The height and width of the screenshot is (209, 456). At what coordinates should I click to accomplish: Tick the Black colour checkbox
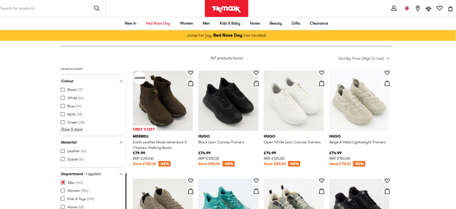[63, 90]
